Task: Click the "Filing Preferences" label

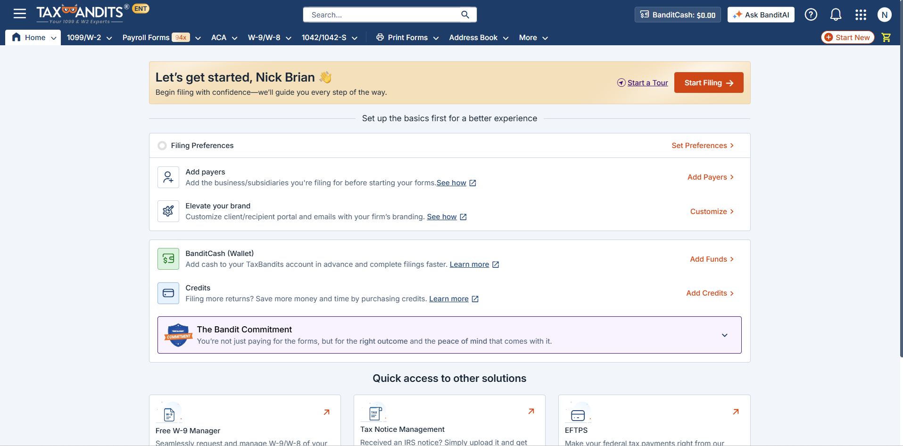Action: [x=202, y=146]
